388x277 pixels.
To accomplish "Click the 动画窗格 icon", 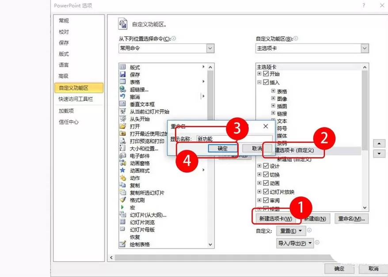I will point(123,163).
